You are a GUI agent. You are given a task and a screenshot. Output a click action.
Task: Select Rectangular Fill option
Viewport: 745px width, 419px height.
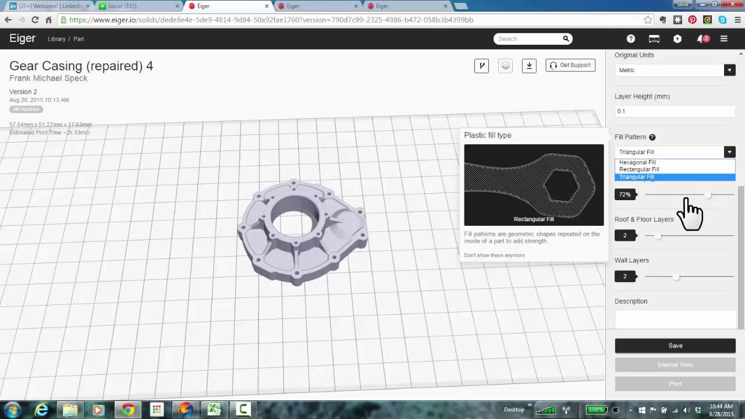[x=675, y=169]
